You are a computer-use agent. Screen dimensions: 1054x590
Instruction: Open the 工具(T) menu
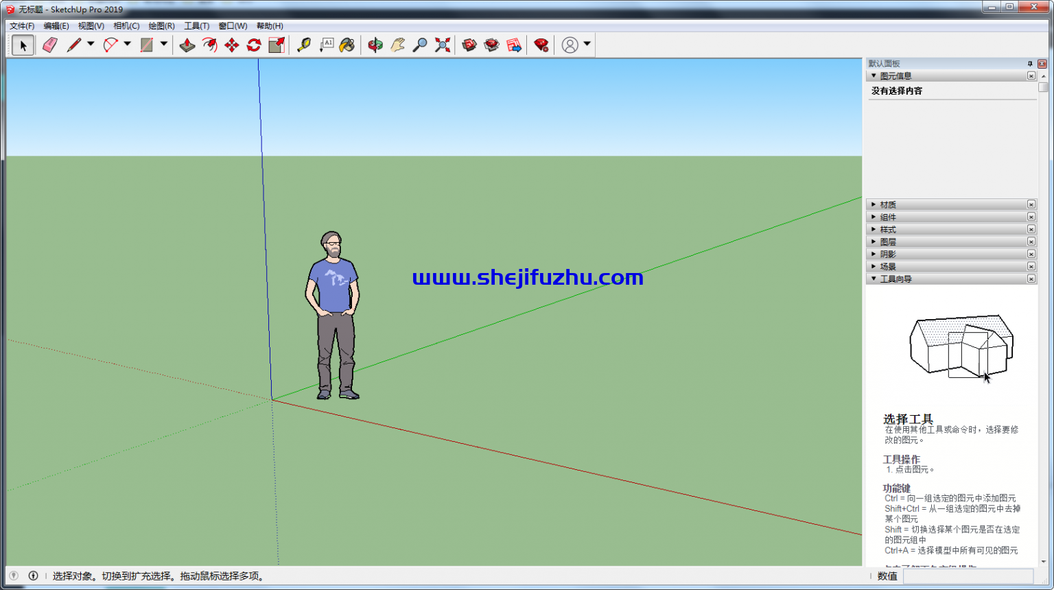(197, 26)
